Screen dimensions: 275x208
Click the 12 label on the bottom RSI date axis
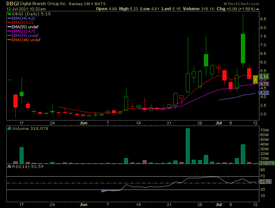[255, 204]
